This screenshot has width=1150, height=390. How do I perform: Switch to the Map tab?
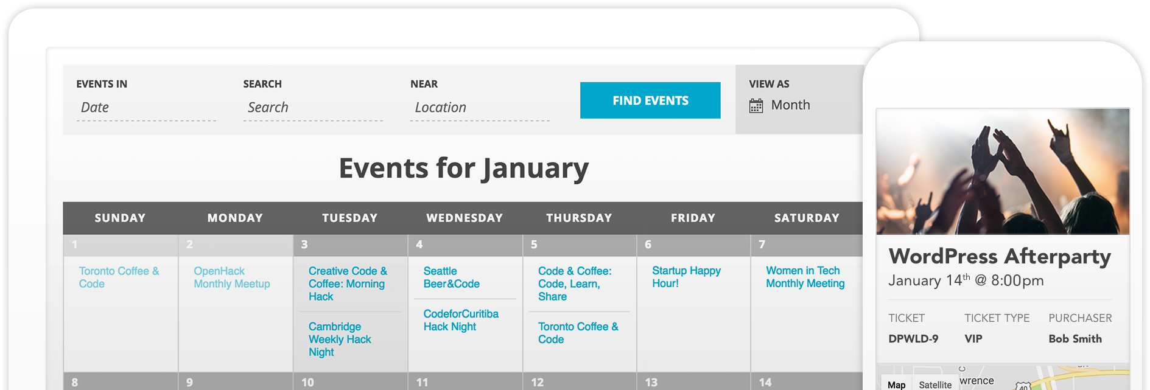(x=896, y=385)
